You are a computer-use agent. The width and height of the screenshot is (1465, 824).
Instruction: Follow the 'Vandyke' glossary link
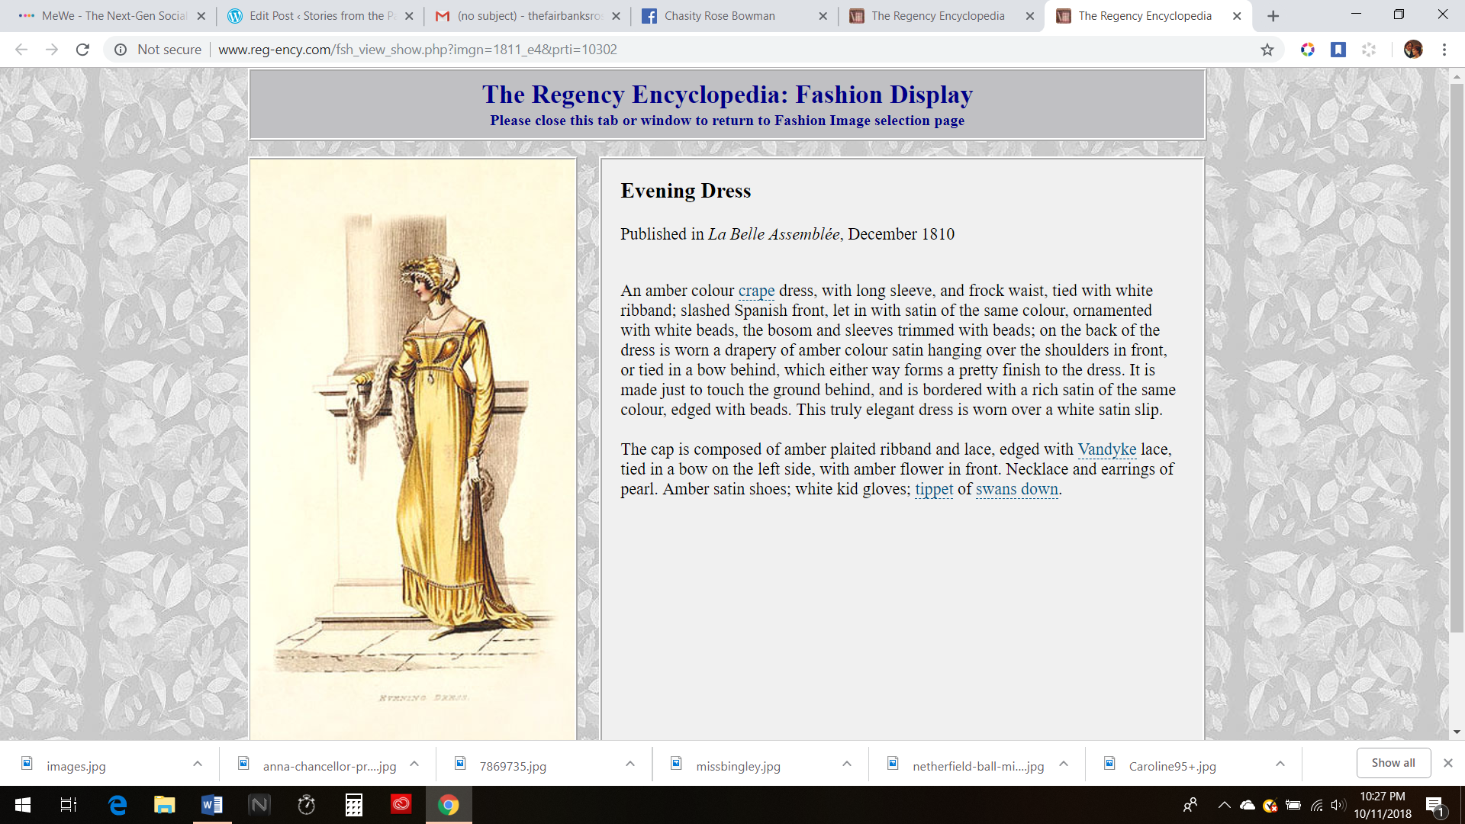pyautogui.click(x=1106, y=449)
